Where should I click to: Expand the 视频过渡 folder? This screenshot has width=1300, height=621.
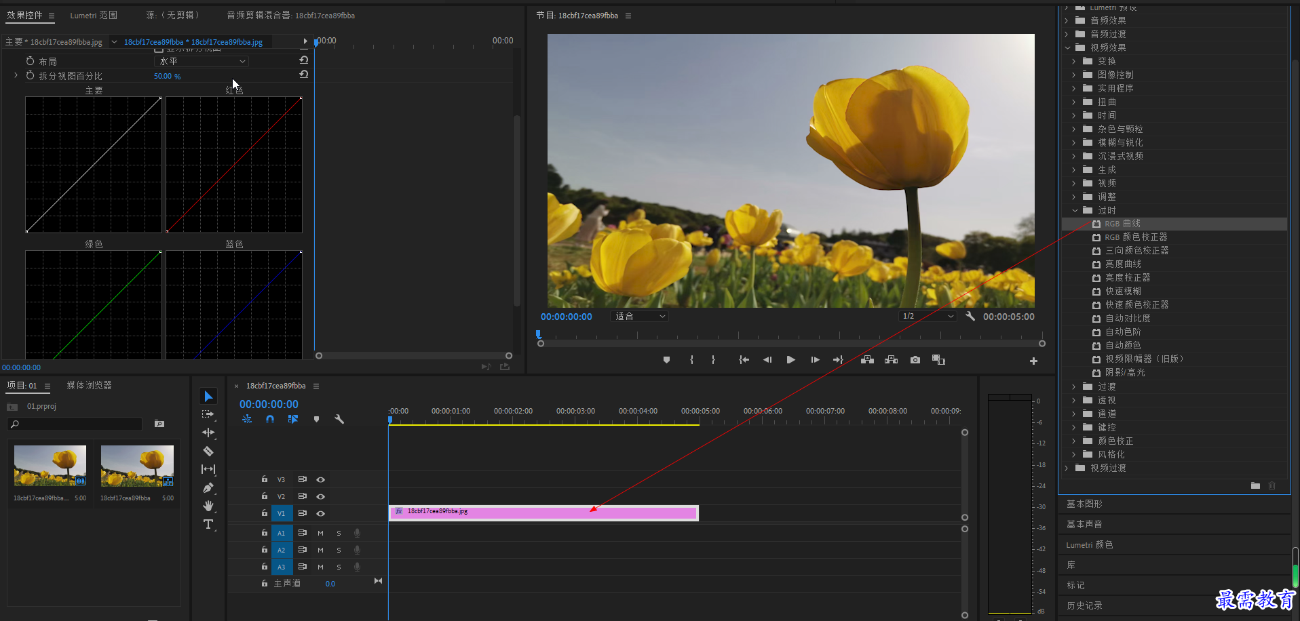coord(1067,468)
